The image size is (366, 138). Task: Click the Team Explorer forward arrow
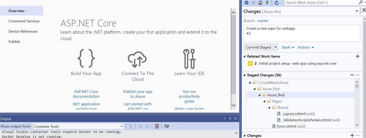(x=253, y=3)
